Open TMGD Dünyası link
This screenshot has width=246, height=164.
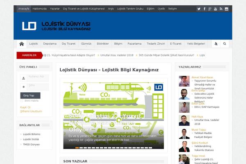[32, 144]
